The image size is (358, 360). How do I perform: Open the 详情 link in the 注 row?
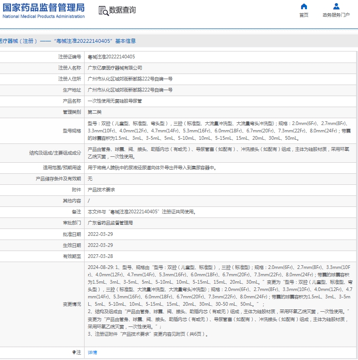[92, 352]
